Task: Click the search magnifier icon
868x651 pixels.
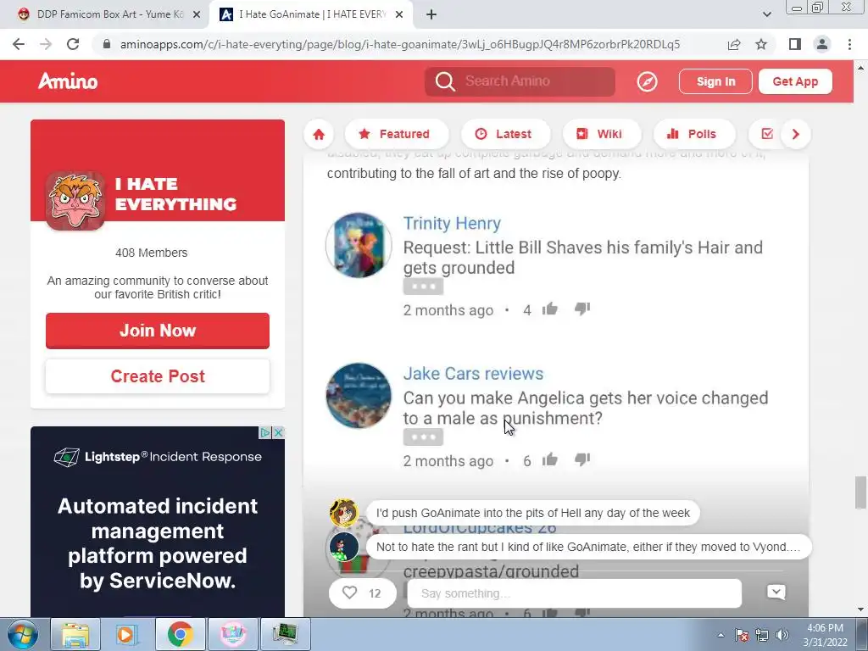Action: (x=445, y=81)
